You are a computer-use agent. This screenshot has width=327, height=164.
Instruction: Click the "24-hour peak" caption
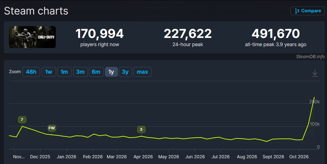coord(188,44)
